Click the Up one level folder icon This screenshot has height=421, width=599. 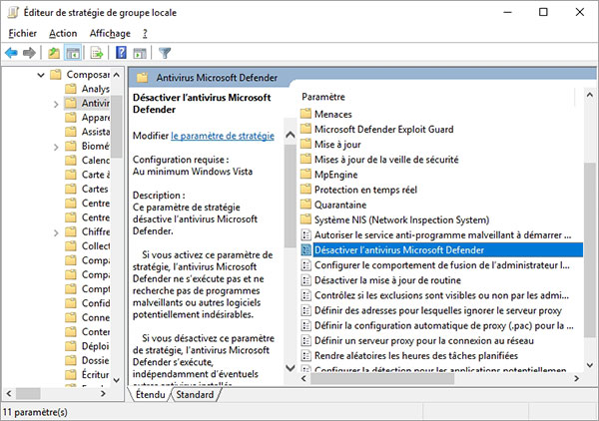[x=54, y=53]
